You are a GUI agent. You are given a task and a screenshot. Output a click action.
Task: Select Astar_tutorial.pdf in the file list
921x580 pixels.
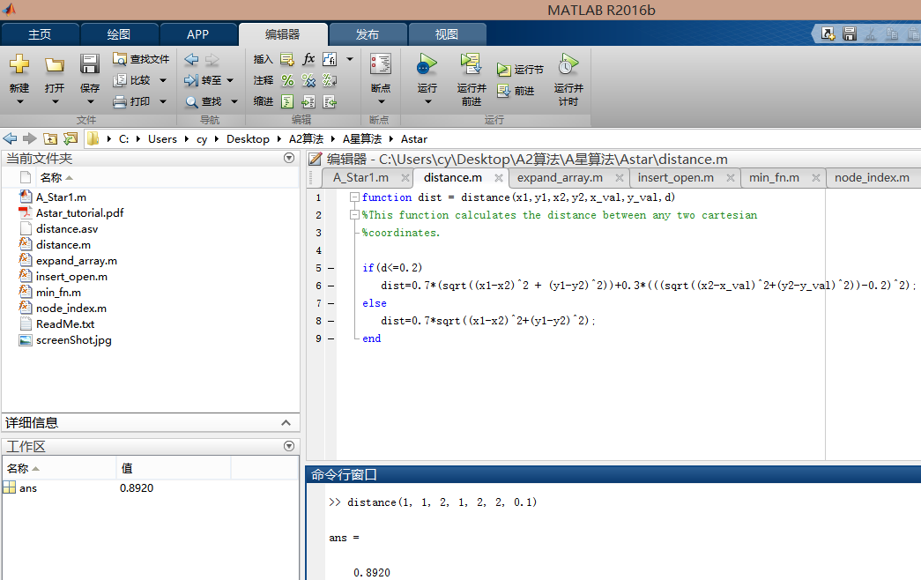(79, 213)
